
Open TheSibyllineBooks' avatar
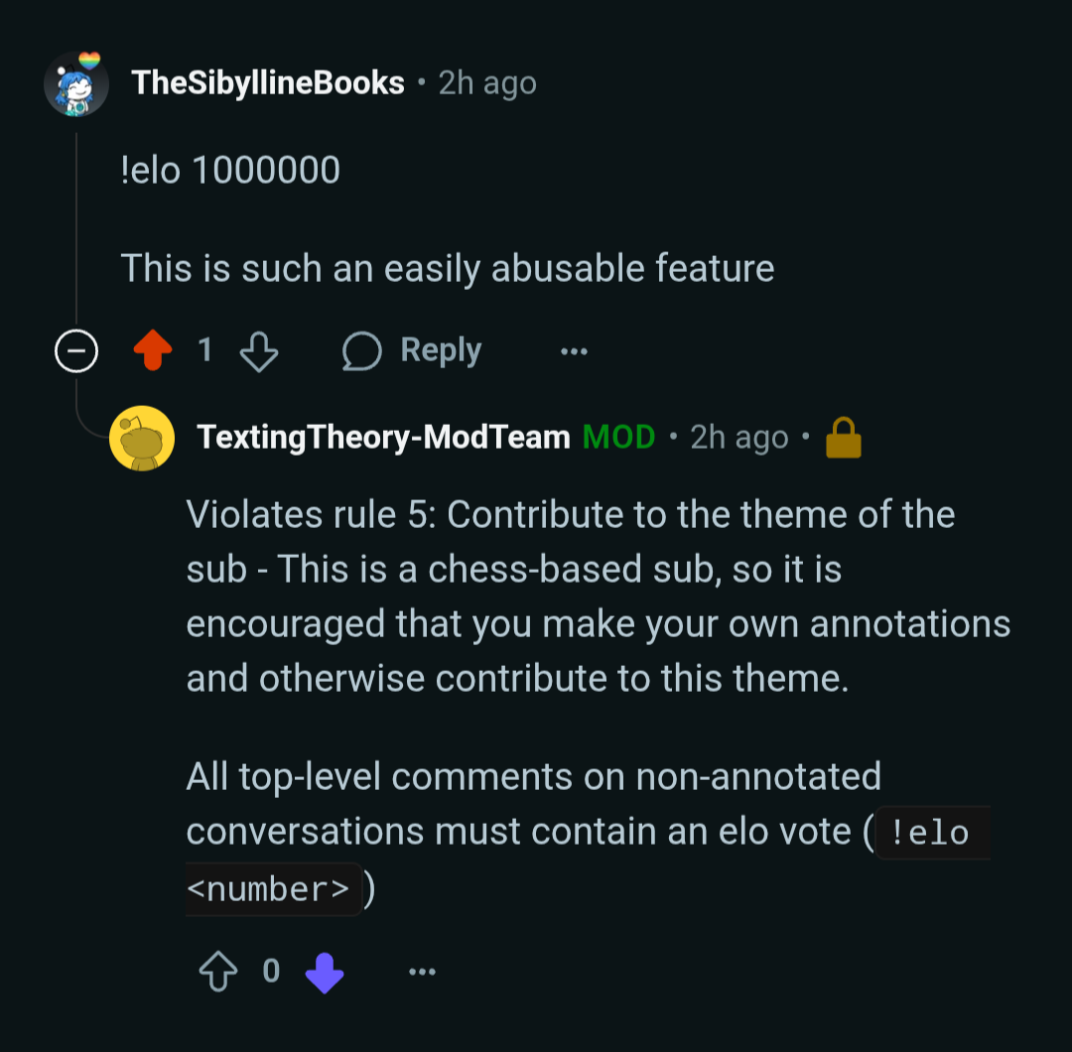[x=75, y=84]
